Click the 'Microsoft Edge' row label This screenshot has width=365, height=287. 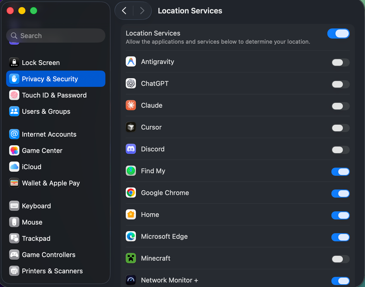pos(164,236)
